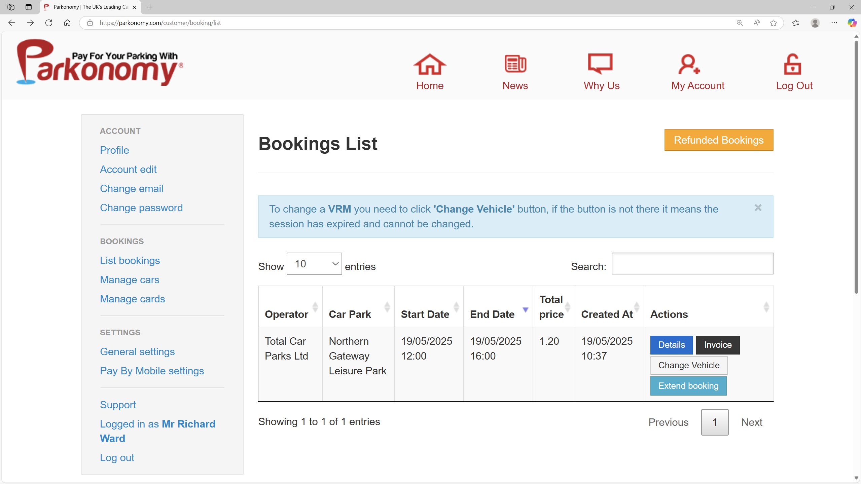Click Logged in as Mr Richard Ward
Viewport: 861px width, 484px height.
coord(157,431)
